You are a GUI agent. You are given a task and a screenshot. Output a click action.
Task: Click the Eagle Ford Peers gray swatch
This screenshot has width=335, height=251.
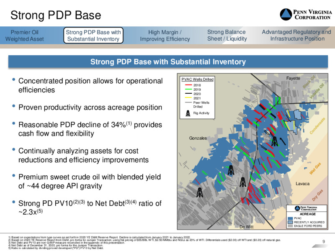pyautogui.click(x=290, y=226)
